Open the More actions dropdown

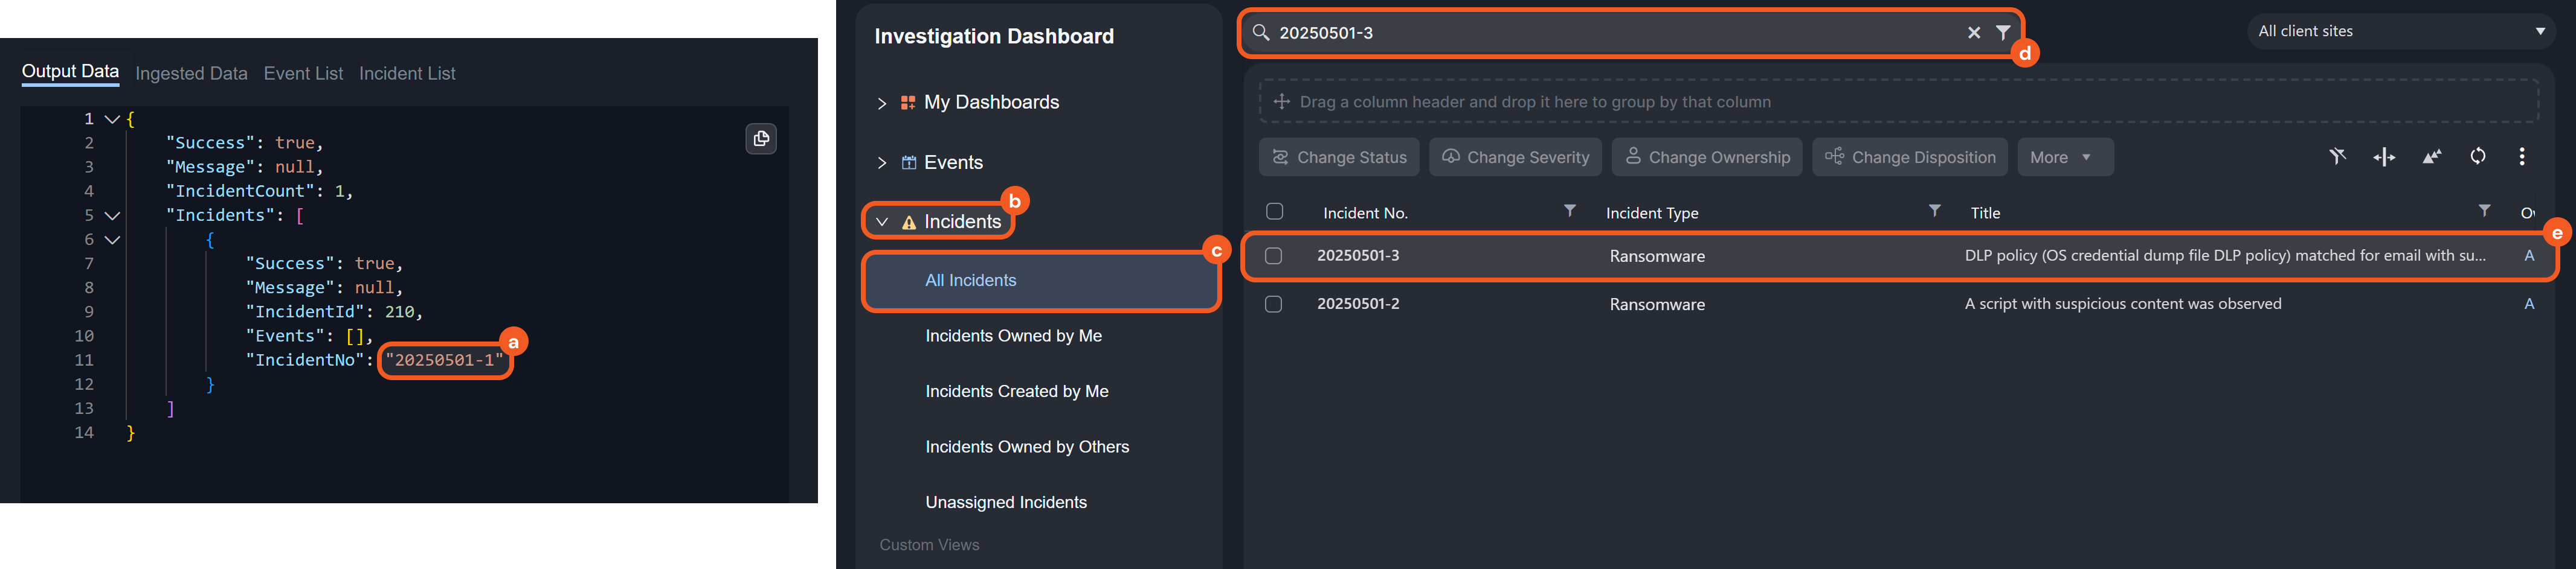[x=2064, y=157]
